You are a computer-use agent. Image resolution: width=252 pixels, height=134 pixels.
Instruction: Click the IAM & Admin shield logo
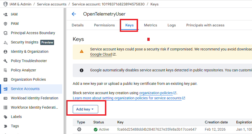(5, 4)
